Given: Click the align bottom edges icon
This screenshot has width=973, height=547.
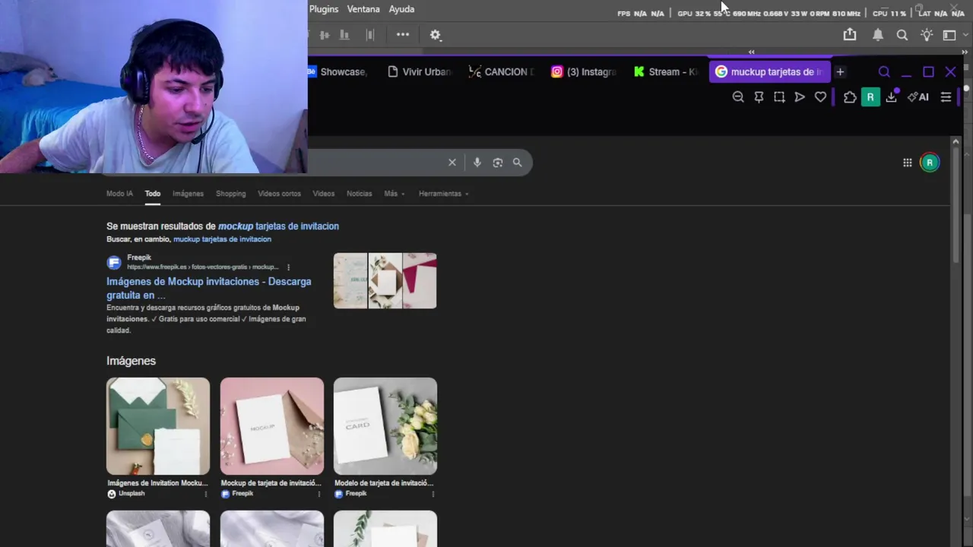Looking at the screenshot, I should pyautogui.click(x=344, y=35).
